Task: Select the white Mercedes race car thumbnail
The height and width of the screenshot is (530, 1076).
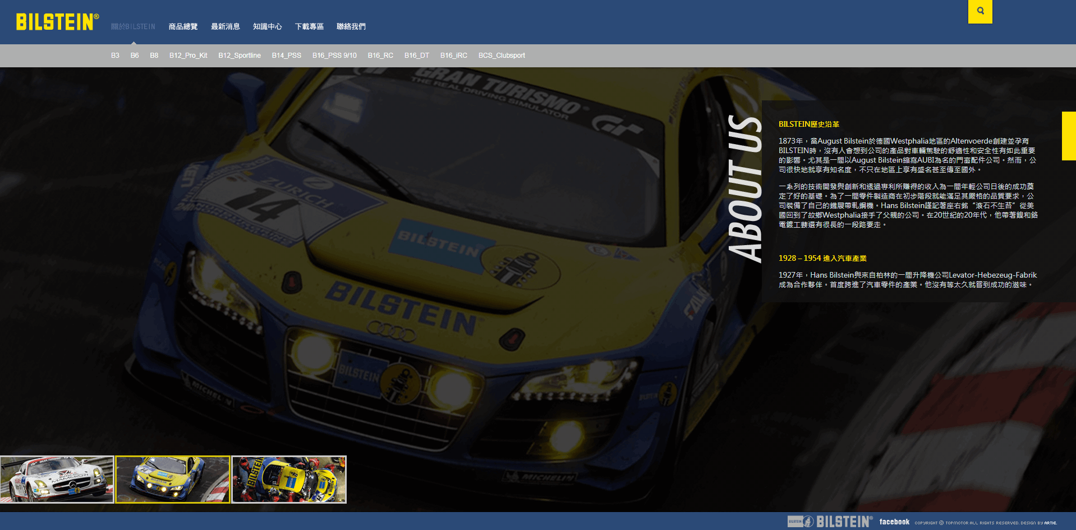Action: coord(57,480)
